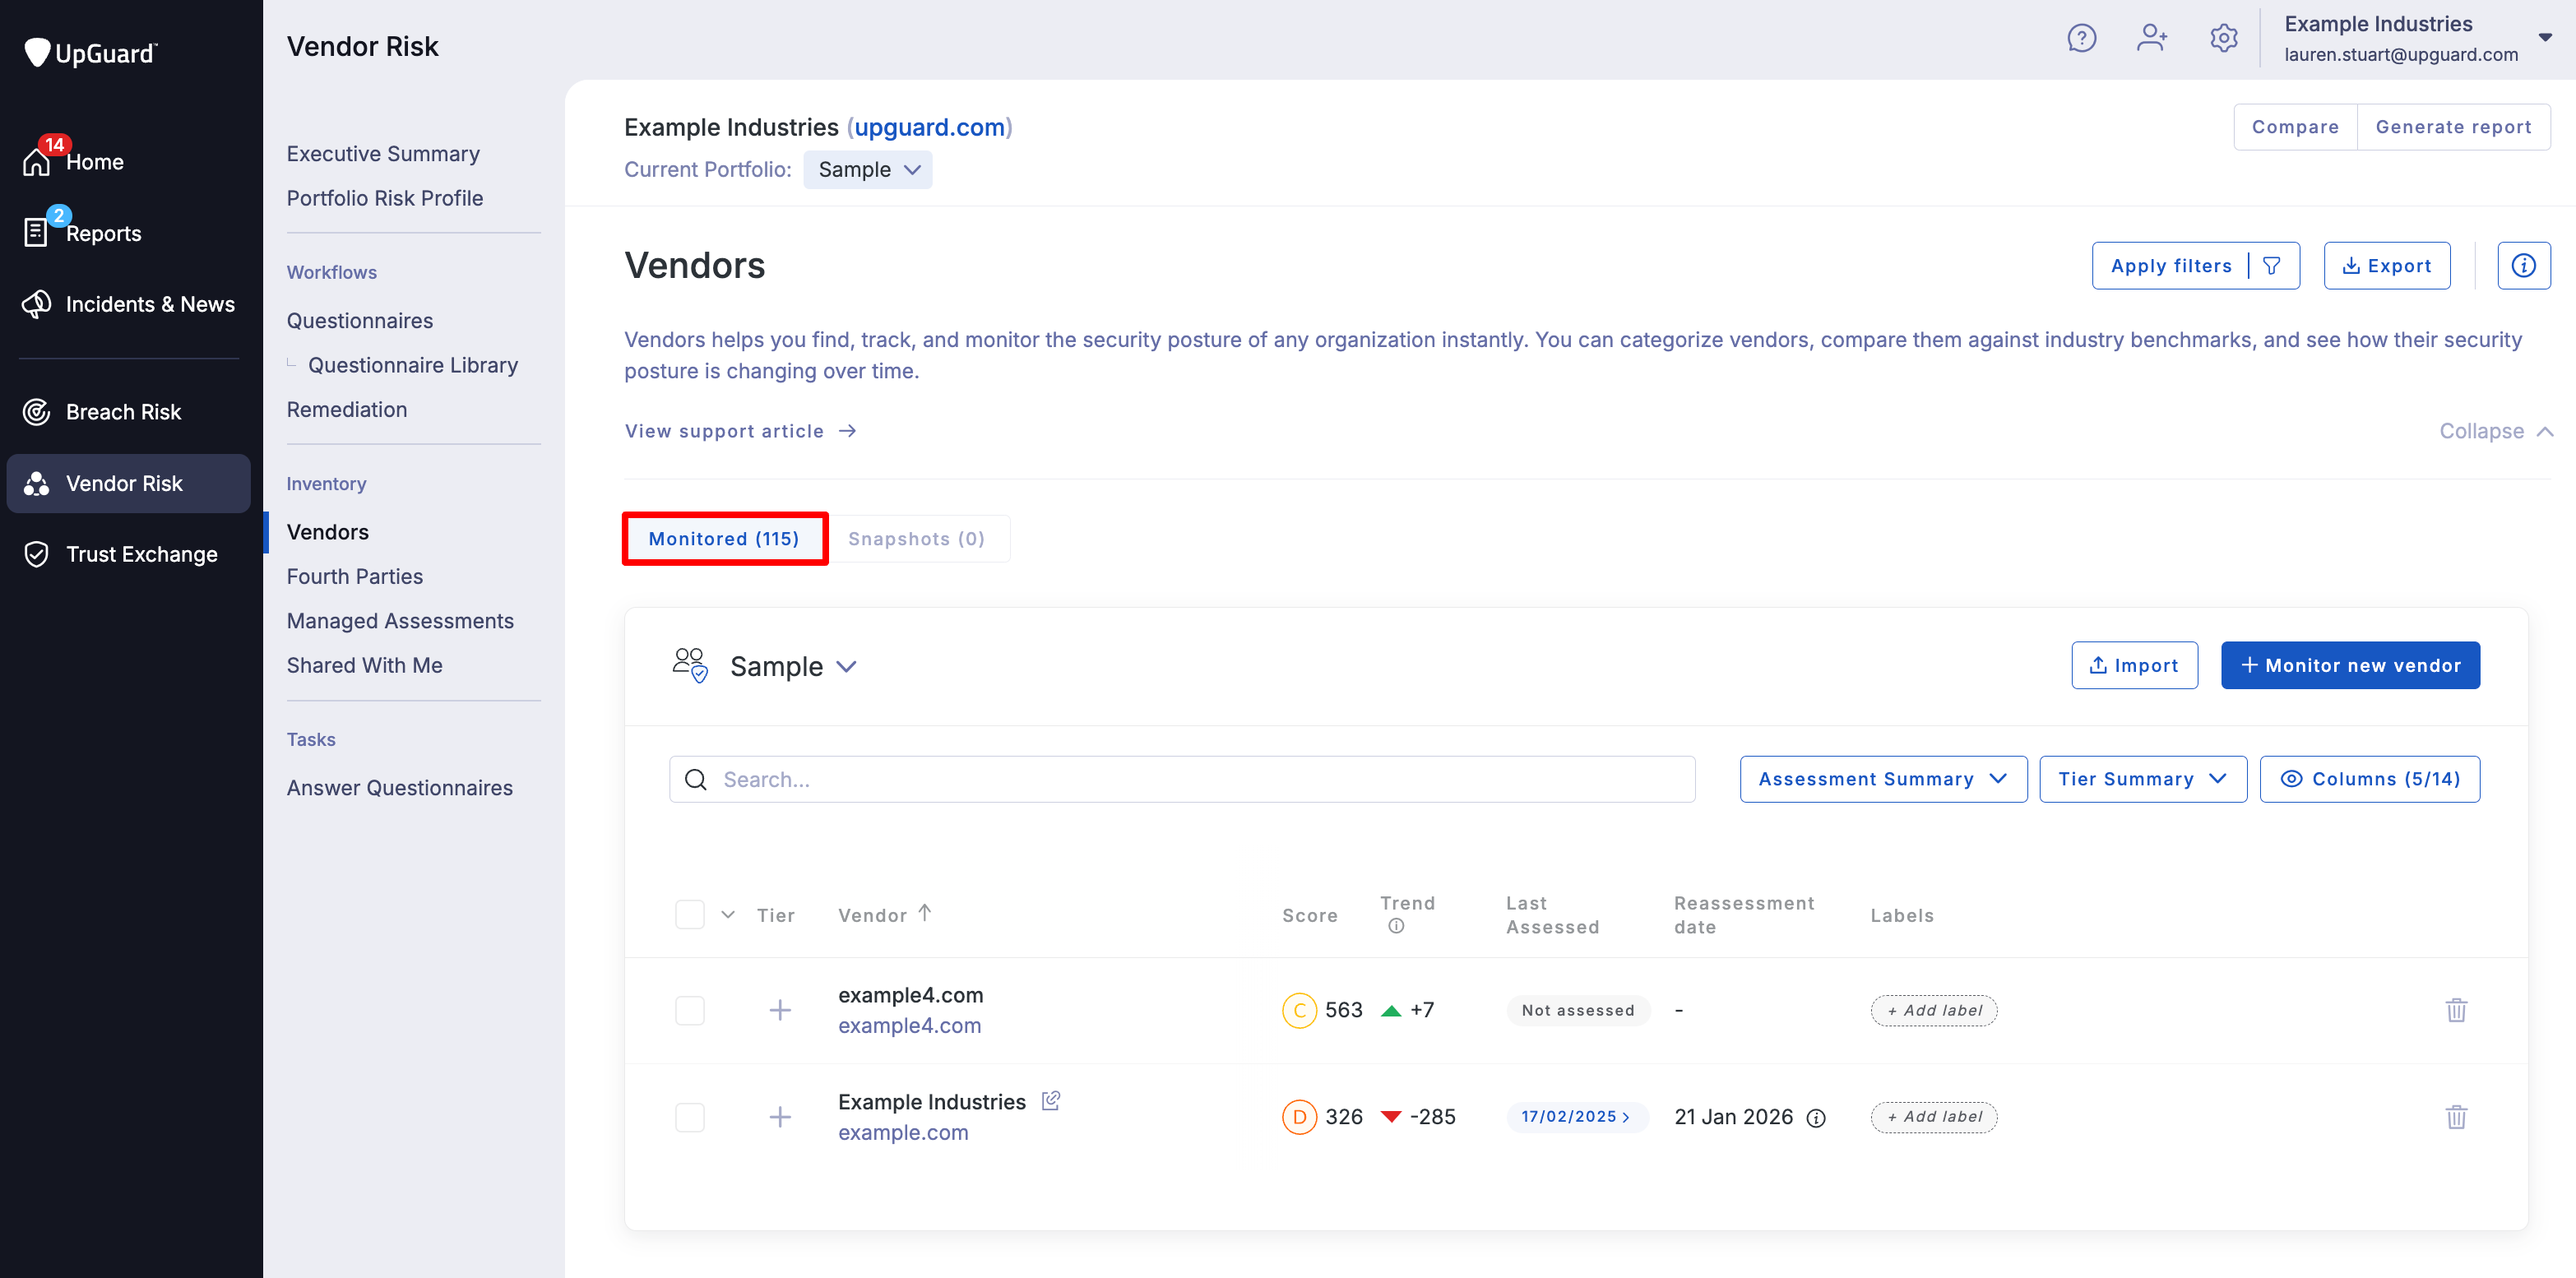This screenshot has height=1278, width=2576.
Task: Open Answer Questionnaires task
Action: (399, 788)
